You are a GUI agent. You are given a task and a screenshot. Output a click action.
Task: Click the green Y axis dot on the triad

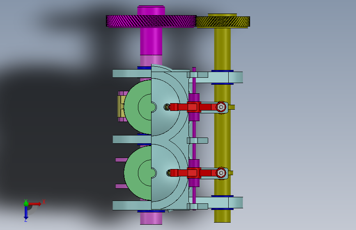click(x=26, y=204)
